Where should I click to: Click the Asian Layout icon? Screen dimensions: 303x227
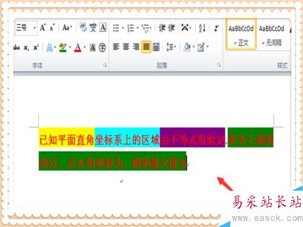click(186, 28)
